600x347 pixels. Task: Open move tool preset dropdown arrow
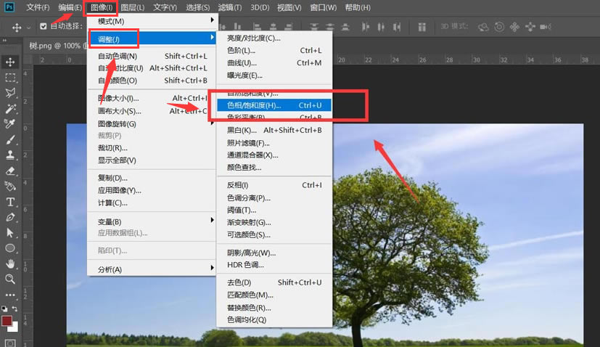pos(29,28)
